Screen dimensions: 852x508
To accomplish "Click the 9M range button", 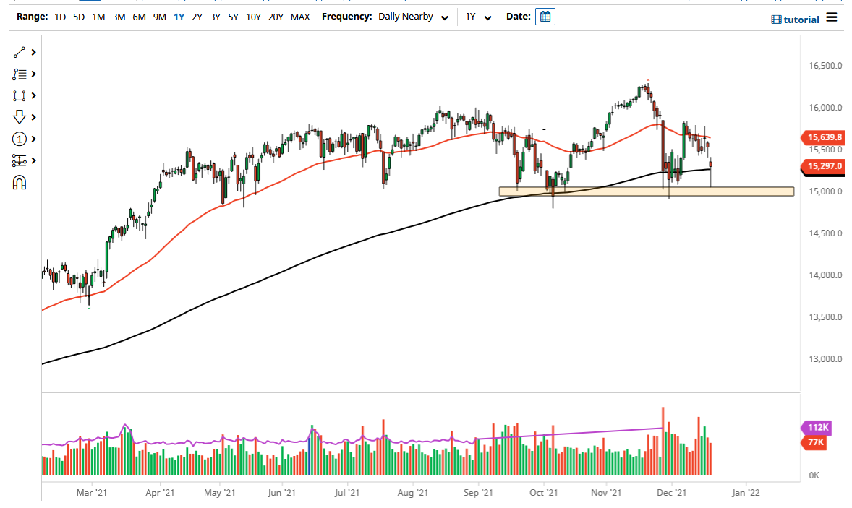I will coord(160,17).
